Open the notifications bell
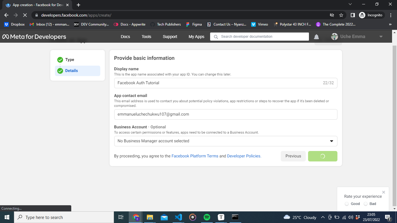Screen dimensions: 397x223 point(316,37)
